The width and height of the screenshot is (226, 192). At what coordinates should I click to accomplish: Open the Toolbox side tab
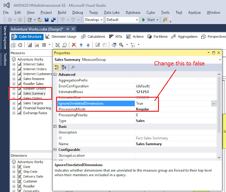pyautogui.click(x=5, y=60)
